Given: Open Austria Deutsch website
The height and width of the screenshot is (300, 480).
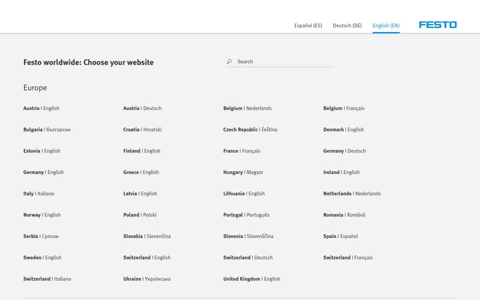Looking at the screenshot, I should 143,108.
